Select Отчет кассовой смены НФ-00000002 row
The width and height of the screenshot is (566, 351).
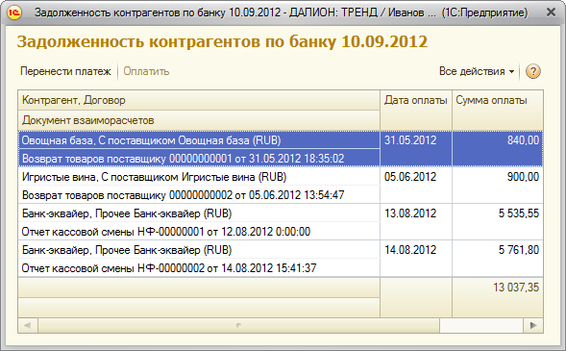[199, 268]
